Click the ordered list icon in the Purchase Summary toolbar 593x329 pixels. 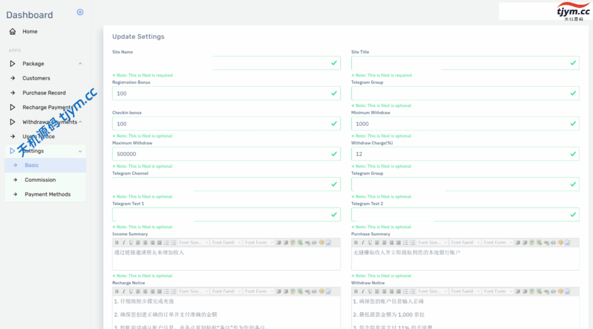pos(405,243)
